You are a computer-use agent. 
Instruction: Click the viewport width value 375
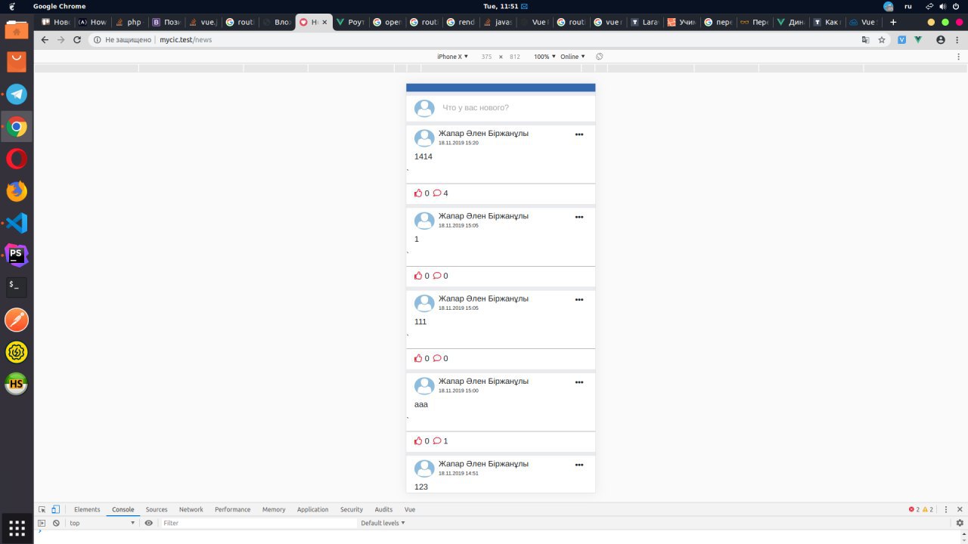tap(486, 57)
